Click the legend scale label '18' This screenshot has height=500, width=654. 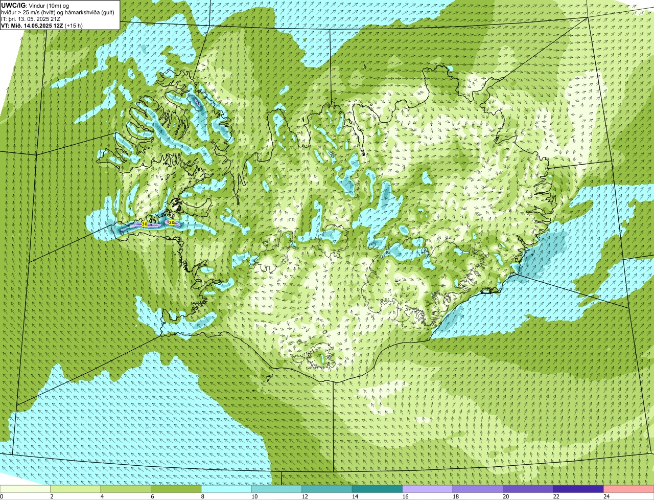click(x=456, y=496)
